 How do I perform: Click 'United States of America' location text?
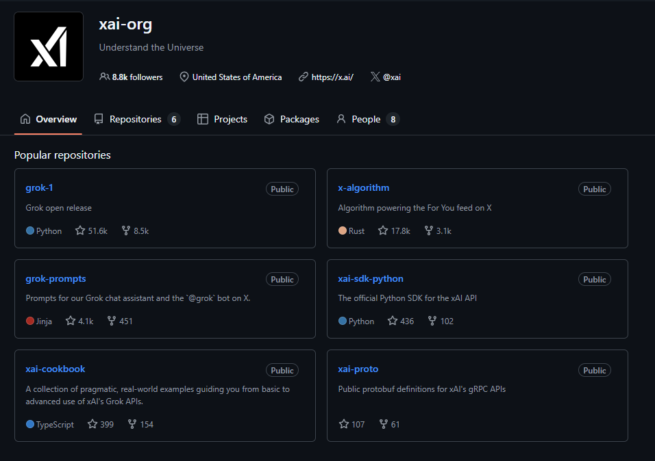pos(237,77)
